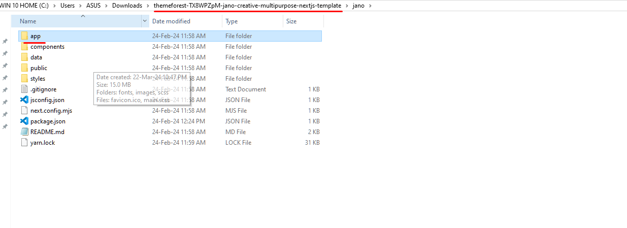The width and height of the screenshot is (627, 228).
Task: Select the file named components
Action: click(47, 47)
